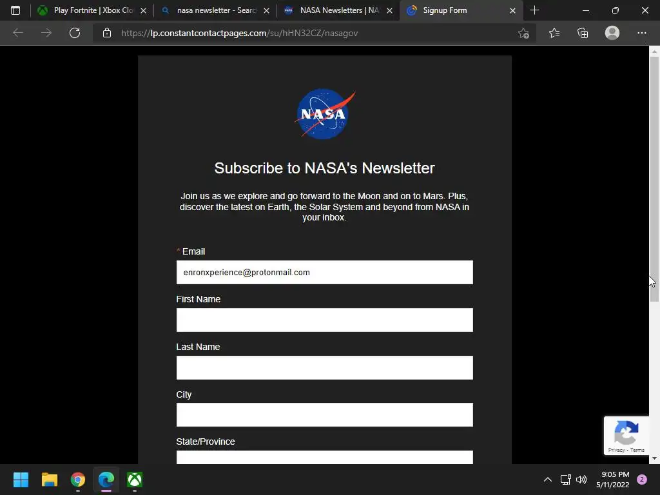Screen dimensions: 660x495
Task: Open the browser profile menu
Action: (612, 33)
